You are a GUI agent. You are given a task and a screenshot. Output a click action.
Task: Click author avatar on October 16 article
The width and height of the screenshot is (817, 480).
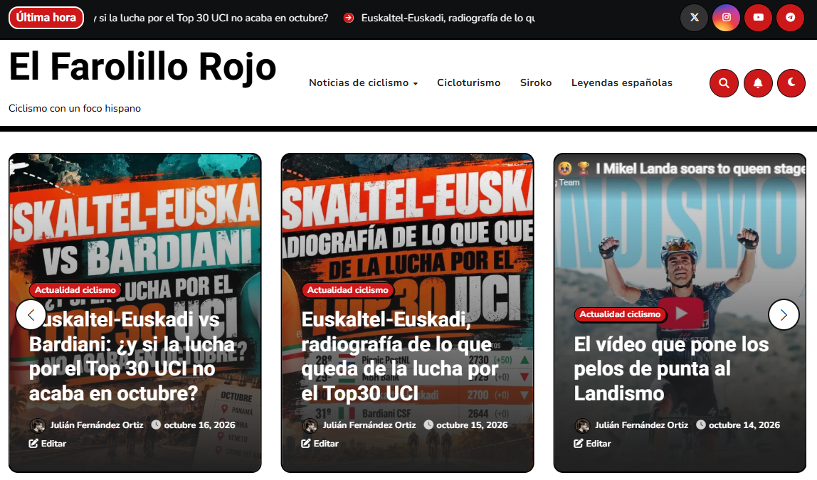pyautogui.click(x=38, y=425)
